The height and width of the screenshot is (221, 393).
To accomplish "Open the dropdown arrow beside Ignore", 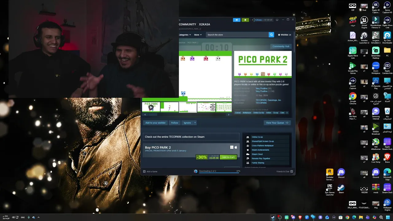I will coord(195,123).
